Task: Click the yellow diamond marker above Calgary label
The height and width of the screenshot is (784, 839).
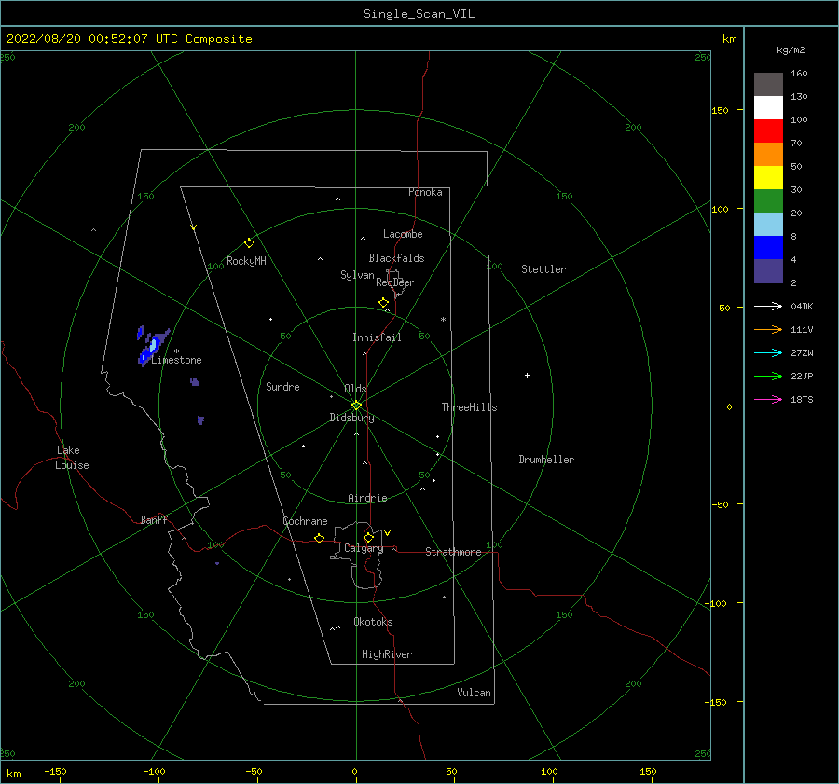Action: point(368,537)
